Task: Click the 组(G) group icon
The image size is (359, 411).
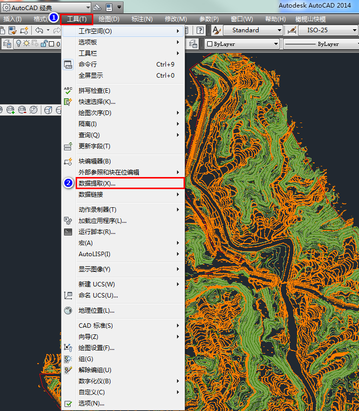Action: pos(68,359)
